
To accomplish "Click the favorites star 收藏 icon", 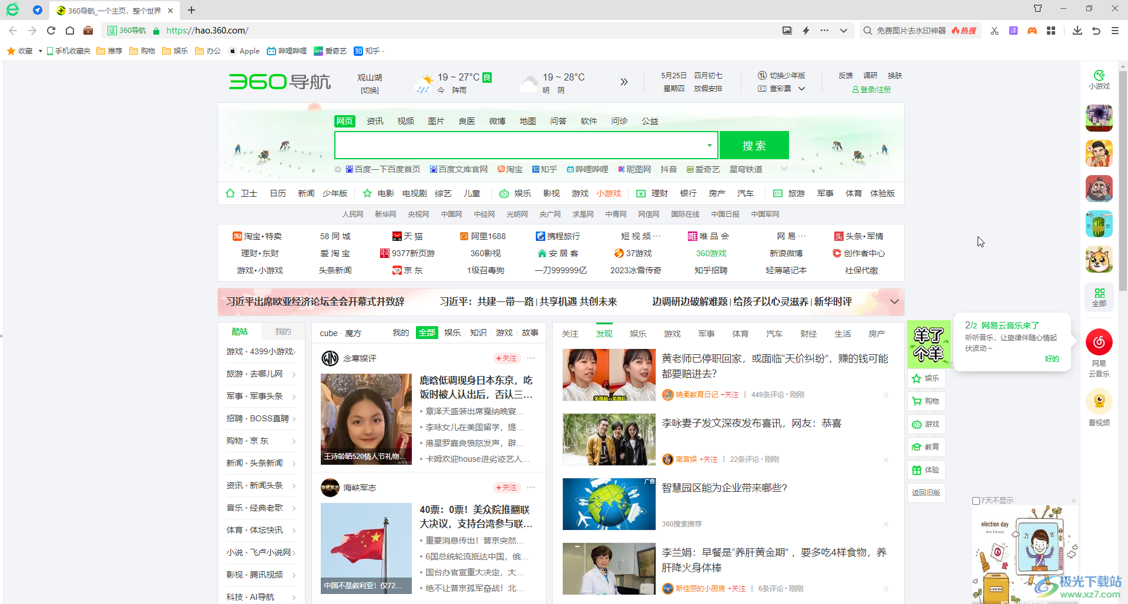I will 11,51.
